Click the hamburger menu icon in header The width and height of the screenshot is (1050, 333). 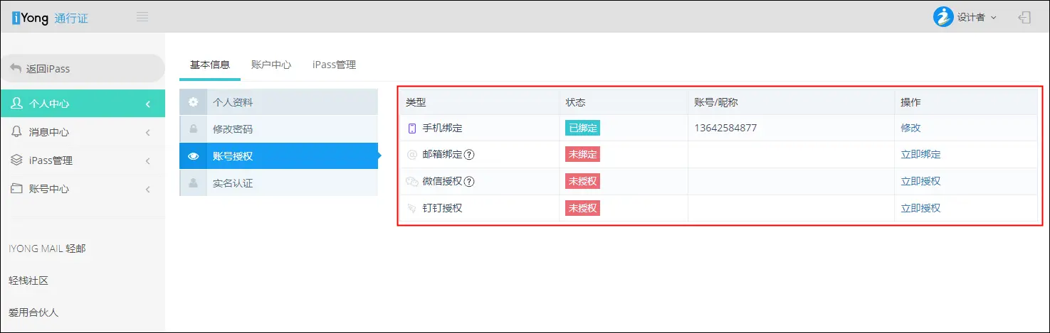[142, 17]
